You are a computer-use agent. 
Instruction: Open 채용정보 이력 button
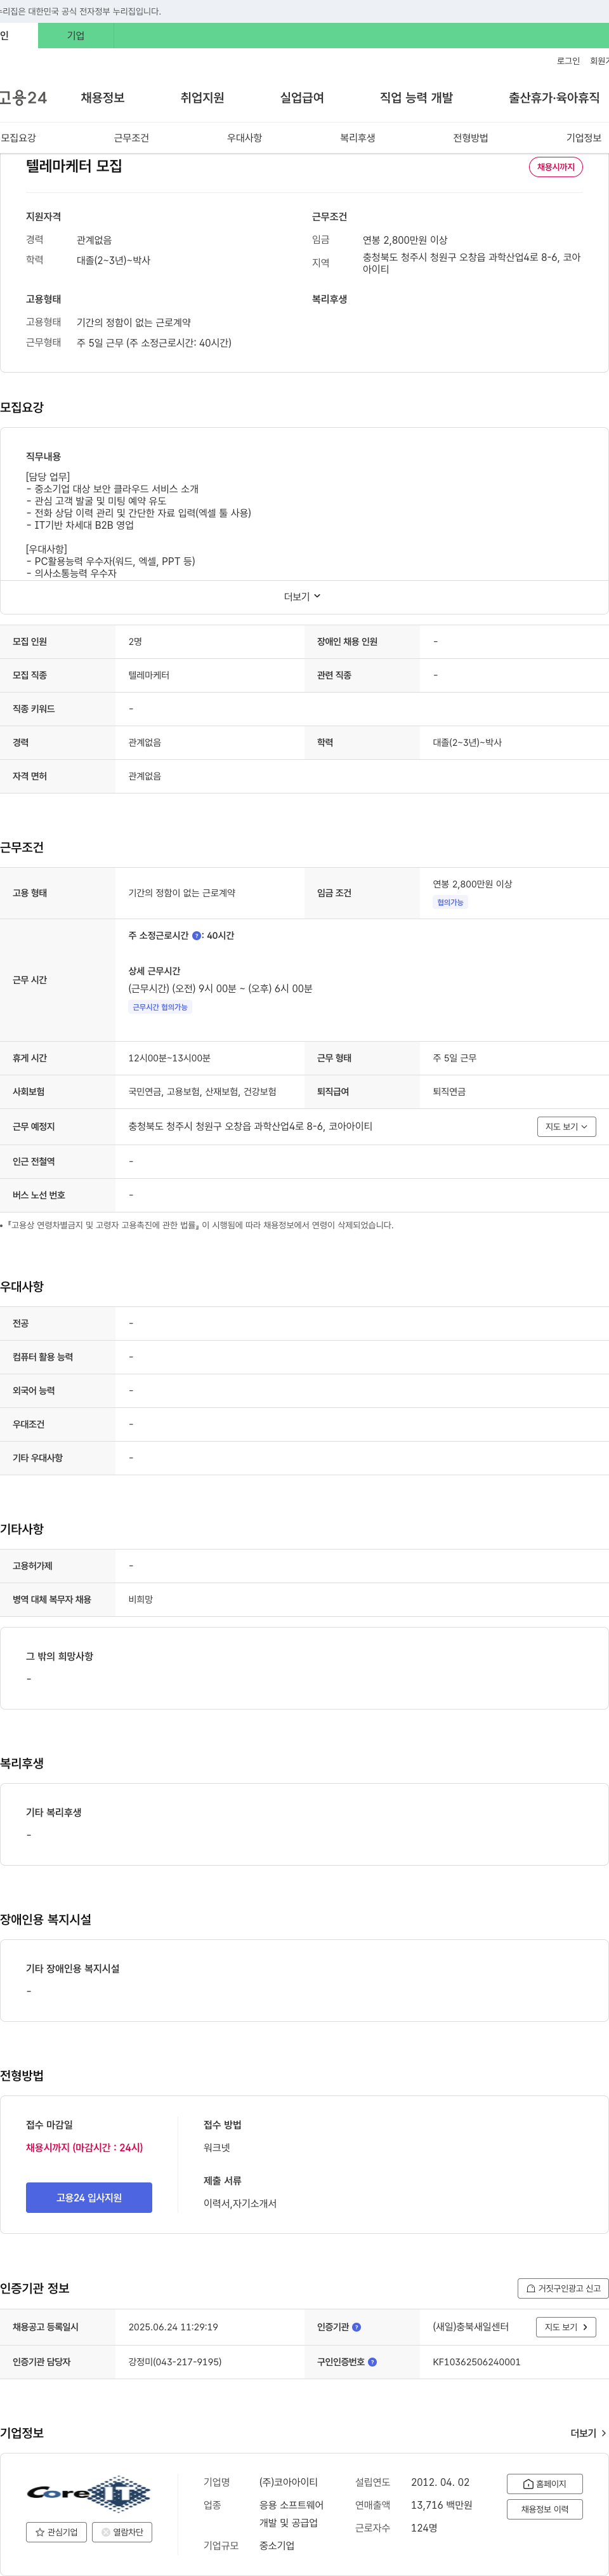click(x=545, y=2509)
